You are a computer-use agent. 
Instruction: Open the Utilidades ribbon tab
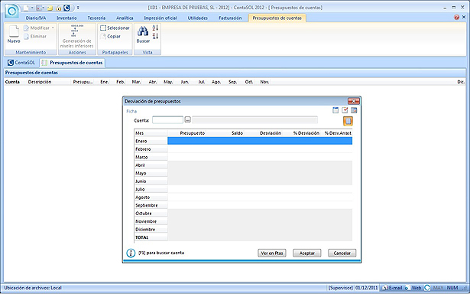[197, 18]
